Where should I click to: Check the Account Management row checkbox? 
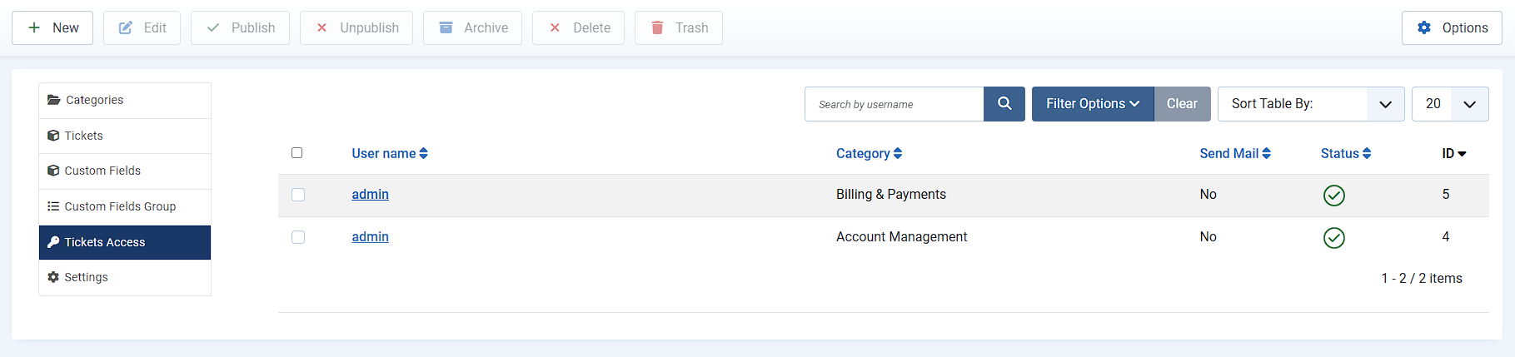coord(298,237)
